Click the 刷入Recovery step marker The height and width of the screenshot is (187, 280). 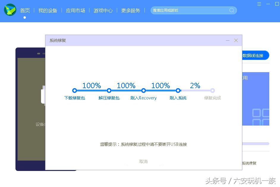click(143, 90)
